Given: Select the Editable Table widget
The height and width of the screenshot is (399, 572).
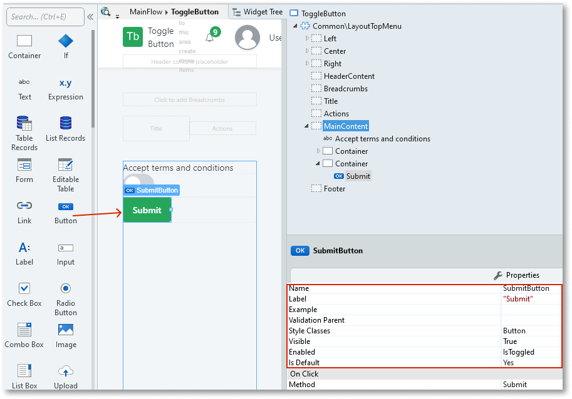Looking at the screenshot, I should point(66,165).
